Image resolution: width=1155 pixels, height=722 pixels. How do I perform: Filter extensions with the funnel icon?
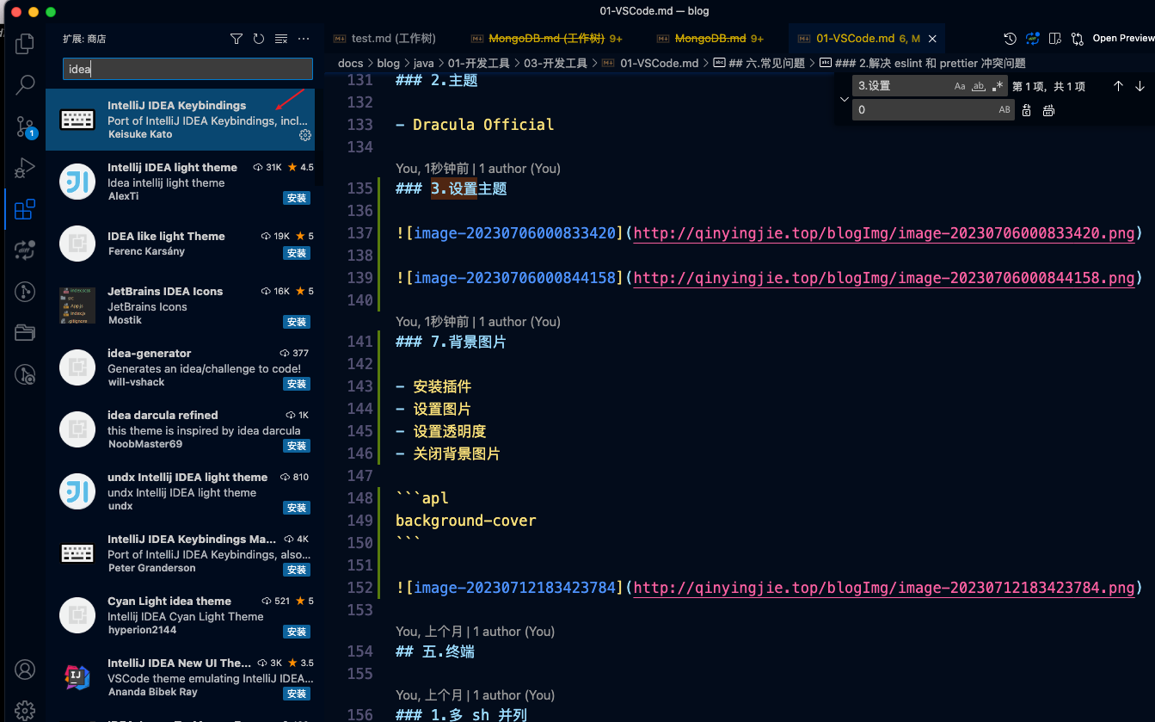(x=237, y=39)
